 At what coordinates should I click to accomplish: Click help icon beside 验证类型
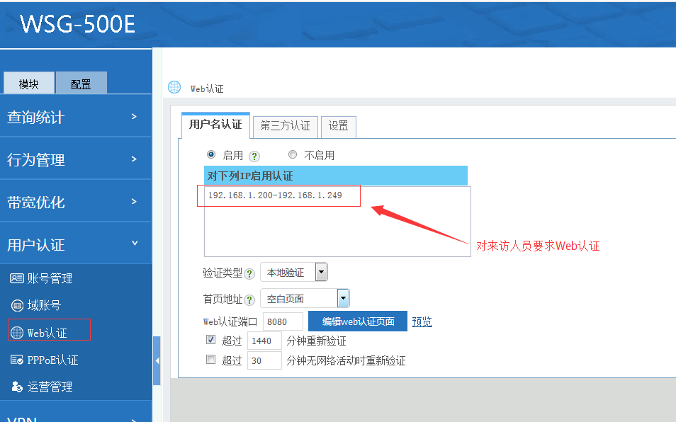(x=249, y=273)
